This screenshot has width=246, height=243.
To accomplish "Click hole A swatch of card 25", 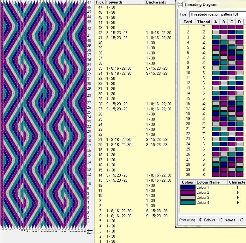I will [x=216, y=149].
